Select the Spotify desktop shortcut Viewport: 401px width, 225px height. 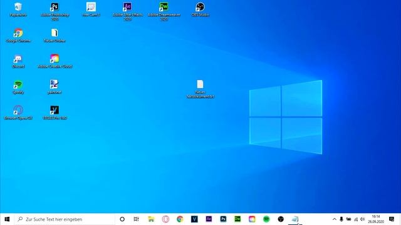(x=18, y=87)
